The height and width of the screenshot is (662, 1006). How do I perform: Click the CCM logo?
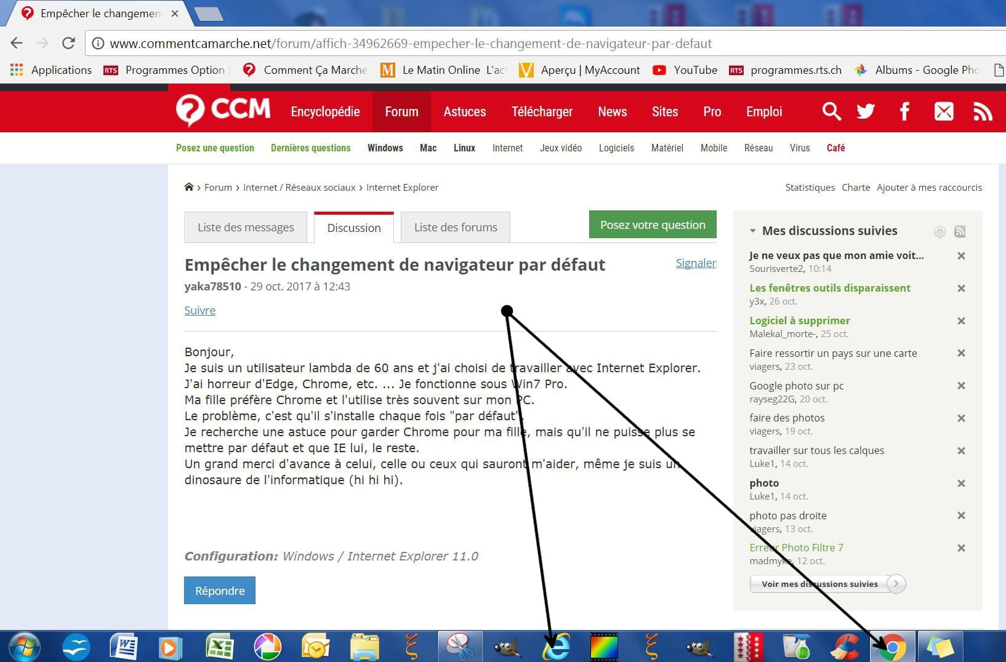click(x=223, y=111)
